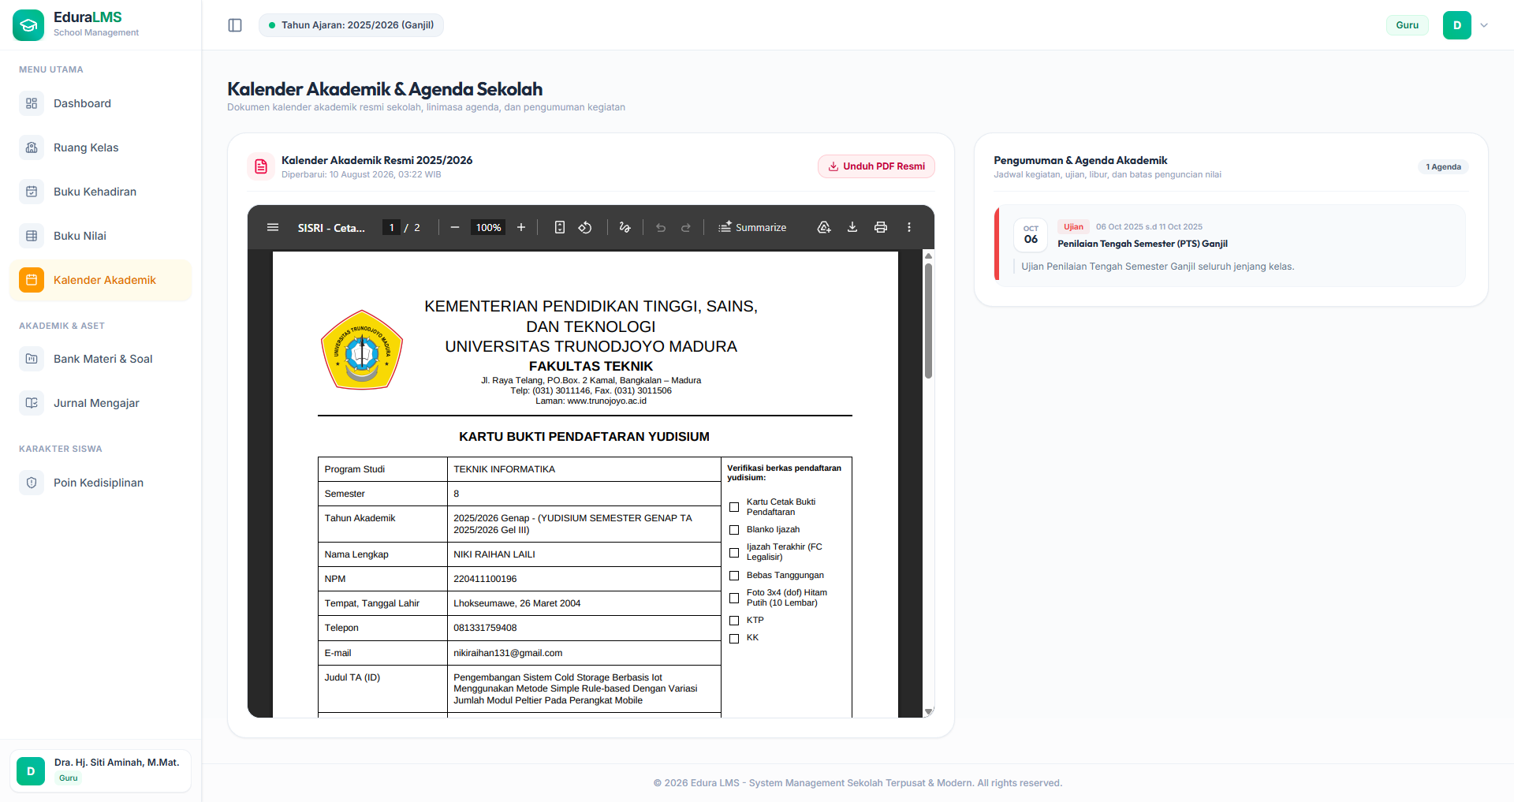The height and width of the screenshot is (802, 1514).
Task: Click the PDF page number field
Action: pos(391,227)
